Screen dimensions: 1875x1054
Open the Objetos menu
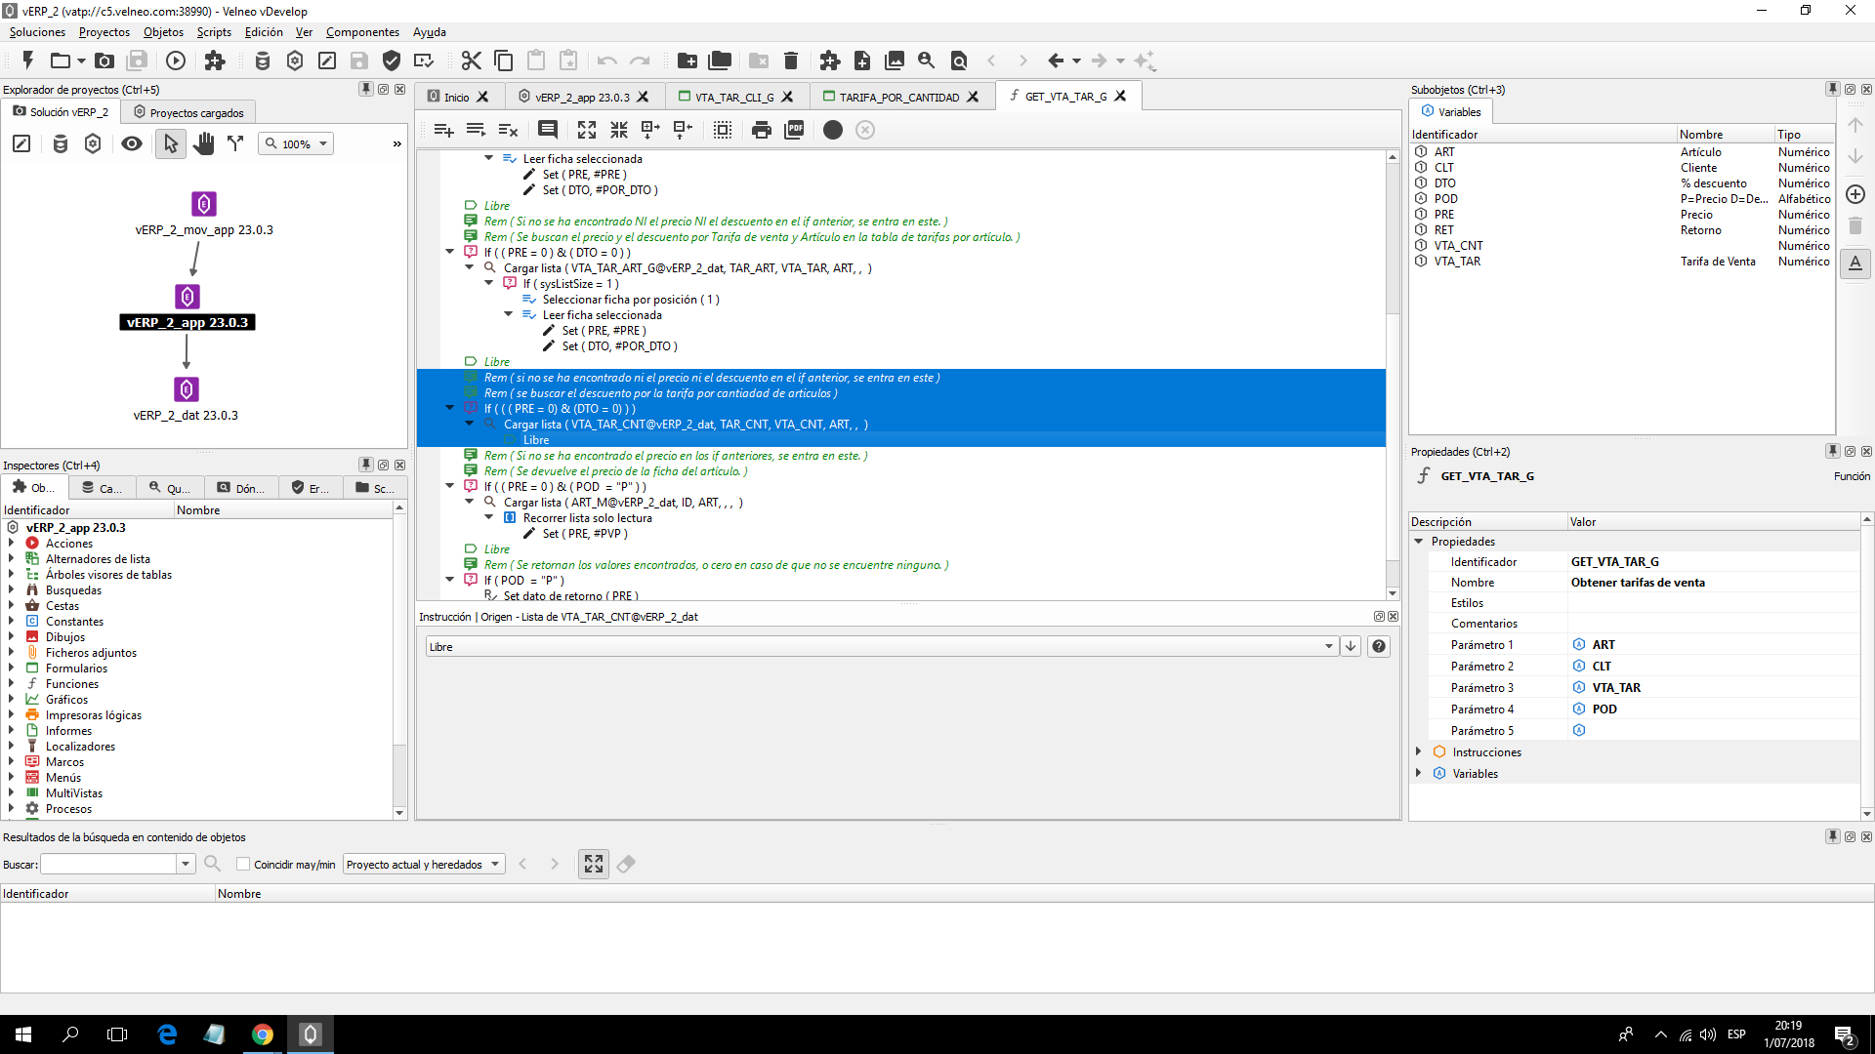click(x=163, y=32)
